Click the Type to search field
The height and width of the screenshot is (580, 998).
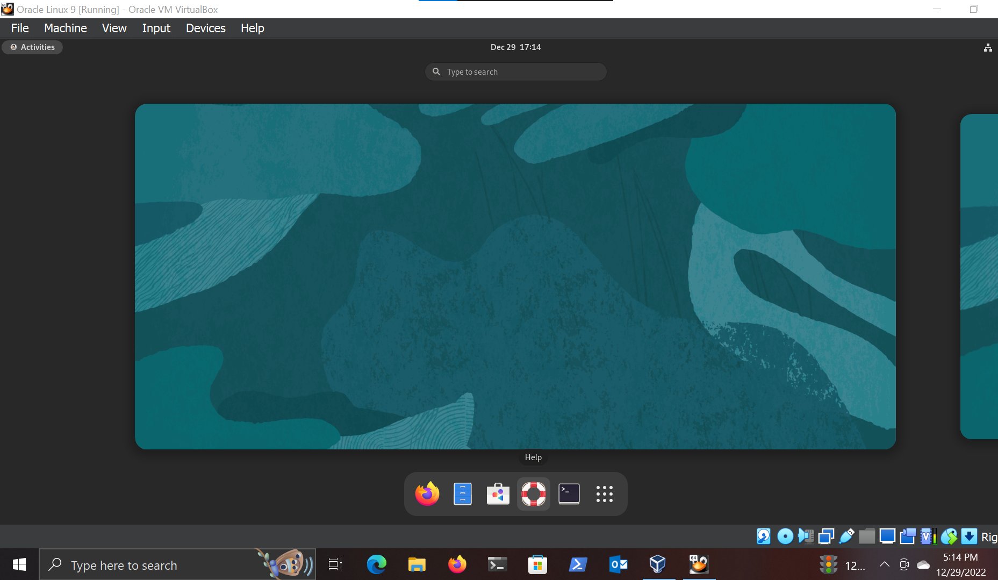[516, 71]
